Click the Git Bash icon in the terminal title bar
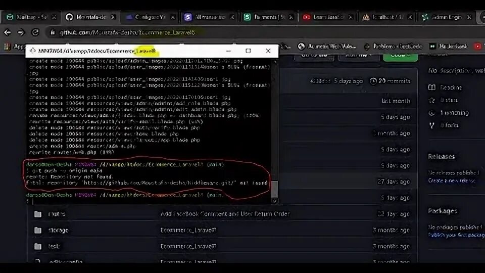 click(x=32, y=51)
